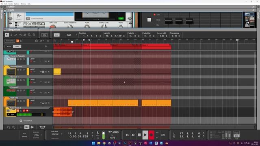Click the zoom-to-fit arrows icon
Viewport: 260px width, 146px height.
point(42,127)
